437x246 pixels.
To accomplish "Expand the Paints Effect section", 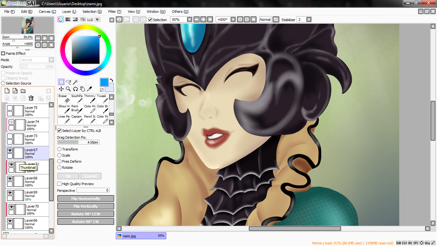I will pos(3,53).
